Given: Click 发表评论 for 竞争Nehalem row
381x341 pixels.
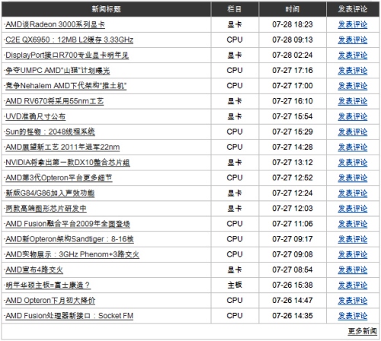Looking at the screenshot, I should (x=353, y=86).
